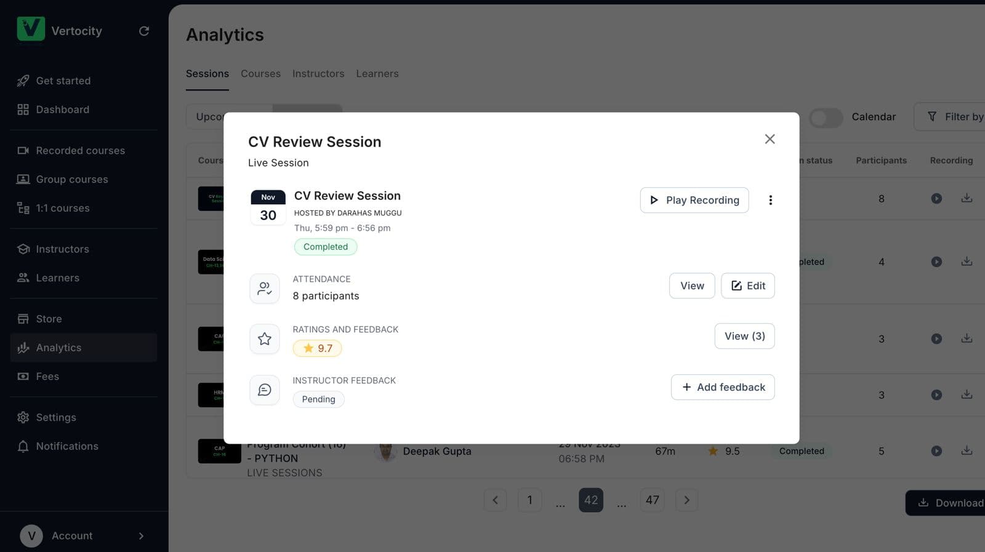The width and height of the screenshot is (985, 552).
Task: Click the Upcoming sessions filter tab
Action: (209, 117)
